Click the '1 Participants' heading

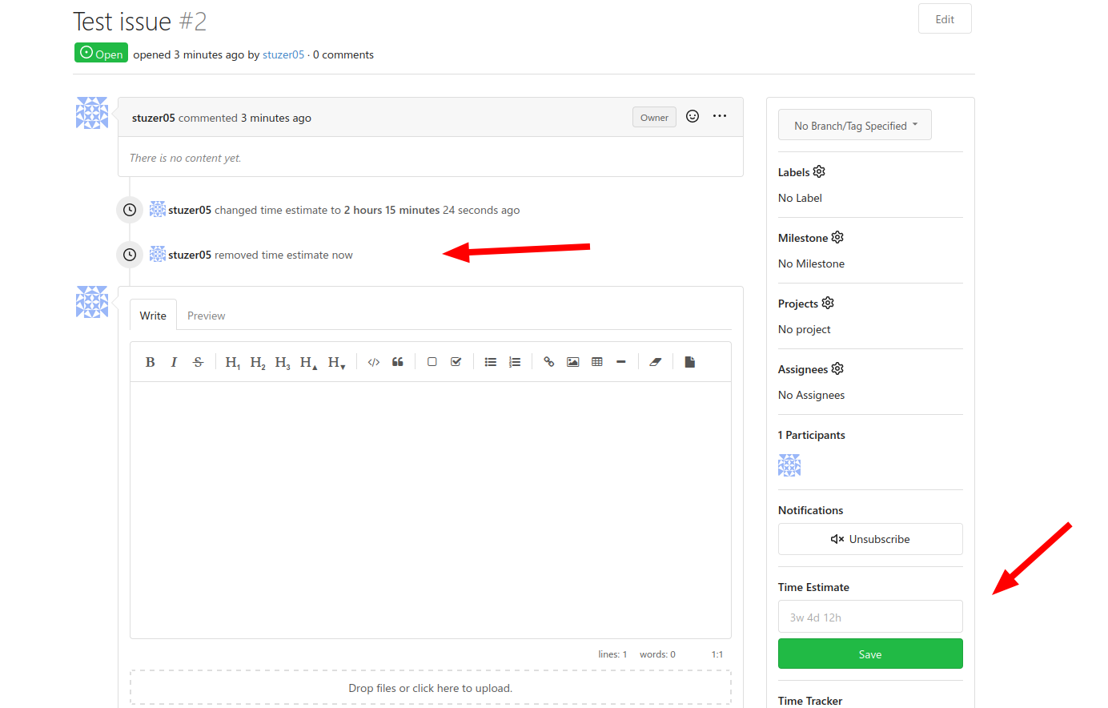click(811, 435)
